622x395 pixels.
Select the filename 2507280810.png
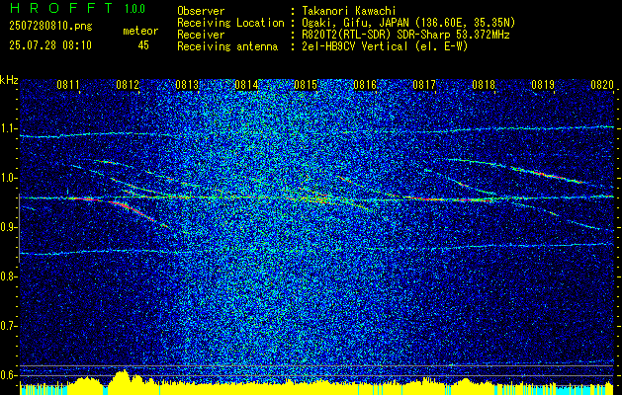point(50,27)
